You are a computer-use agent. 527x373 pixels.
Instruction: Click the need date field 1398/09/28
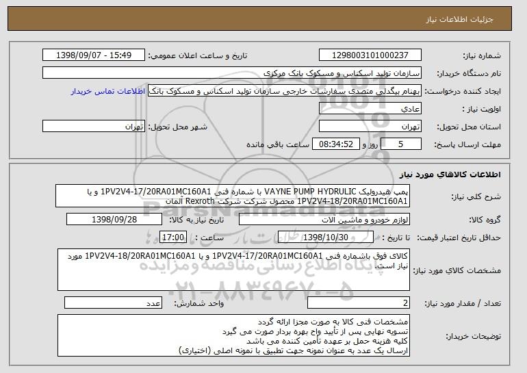114,220
